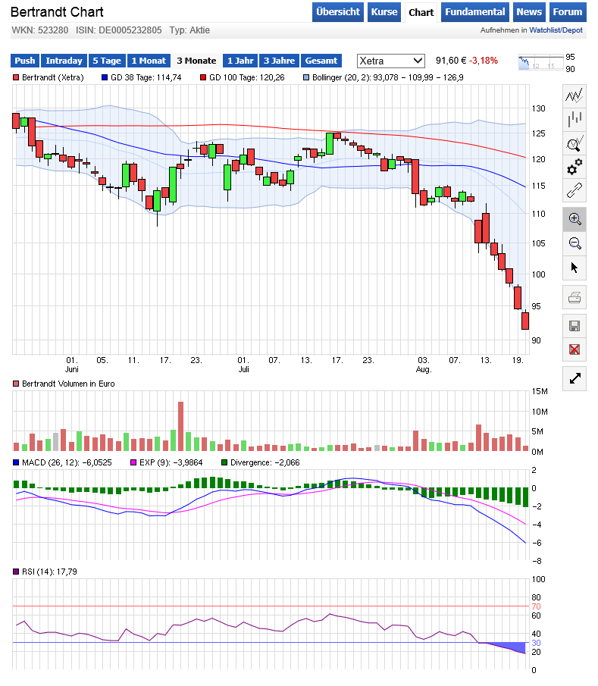Click the chain link icon
598x686 pixels.
pyautogui.click(x=574, y=190)
